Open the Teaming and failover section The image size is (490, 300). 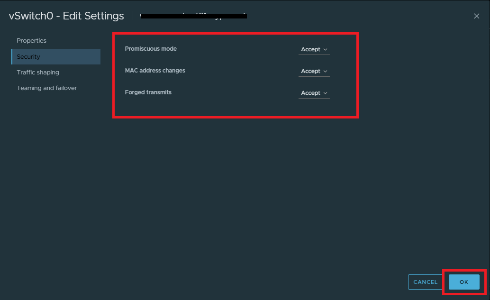[46, 88]
